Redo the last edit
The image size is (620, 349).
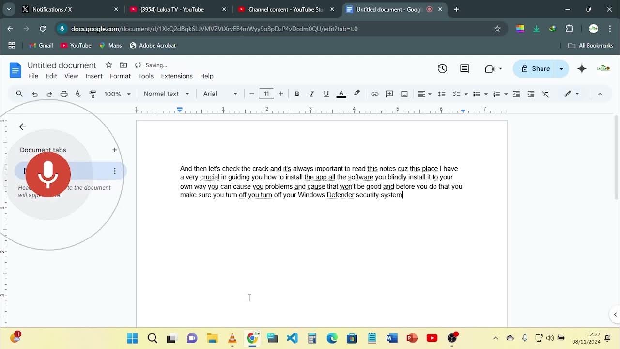click(49, 94)
